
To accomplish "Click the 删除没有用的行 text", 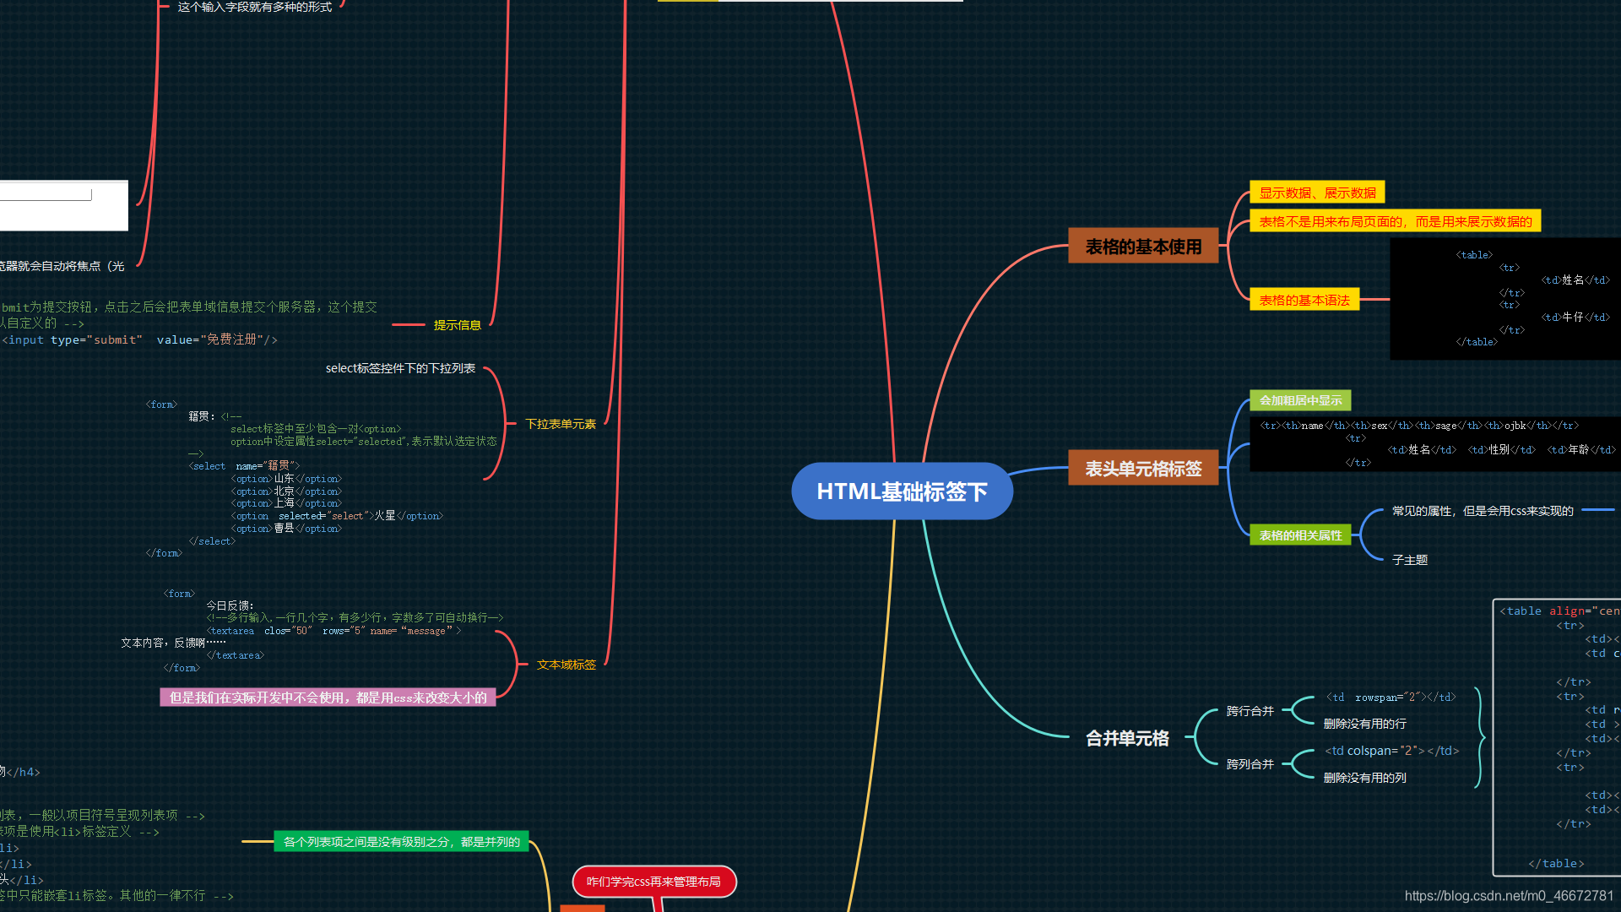I will click(x=1364, y=724).
